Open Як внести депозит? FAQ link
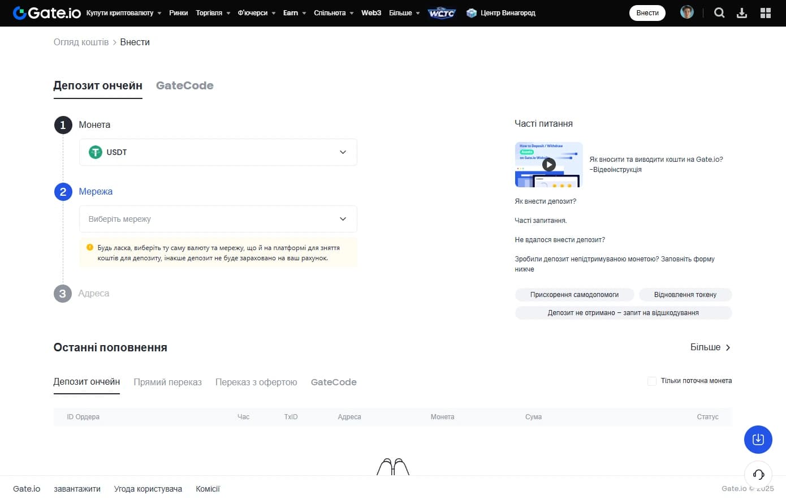786x499 pixels. point(546,201)
